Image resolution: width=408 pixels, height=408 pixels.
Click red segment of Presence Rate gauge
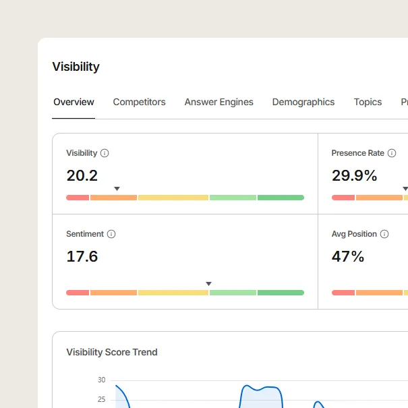(x=343, y=198)
